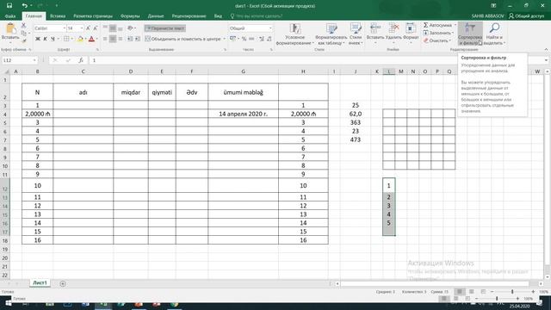Screen dimensions: 551x310
Task: Toggle middle vertical alignment
Action: click(x=113, y=28)
